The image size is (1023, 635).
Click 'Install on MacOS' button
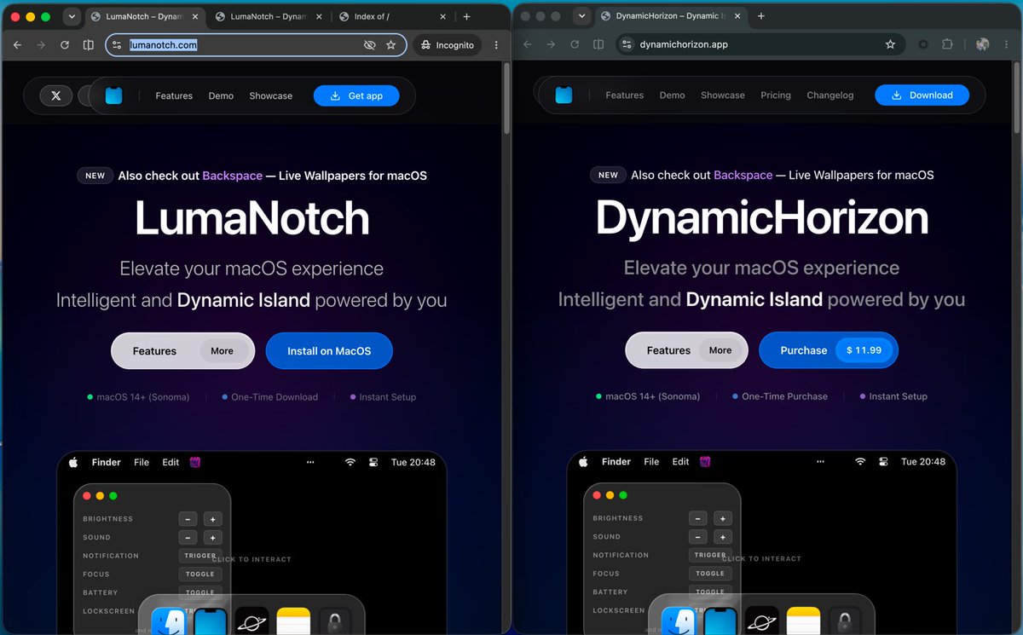[329, 351]
